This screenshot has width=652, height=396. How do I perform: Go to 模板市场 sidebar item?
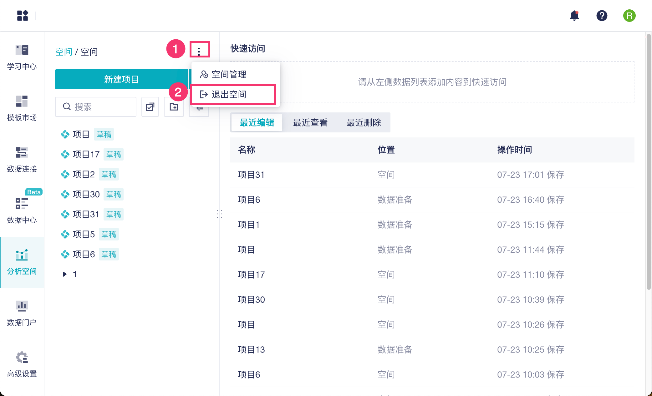pos(22,108)
